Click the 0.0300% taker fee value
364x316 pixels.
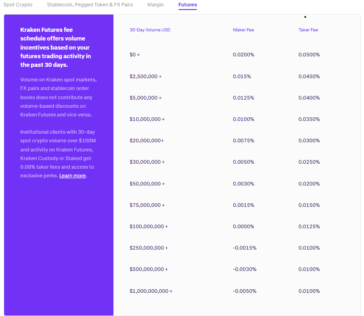click(x=309, y=140)
